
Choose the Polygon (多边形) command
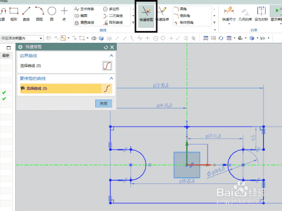(x=111, y=9)
